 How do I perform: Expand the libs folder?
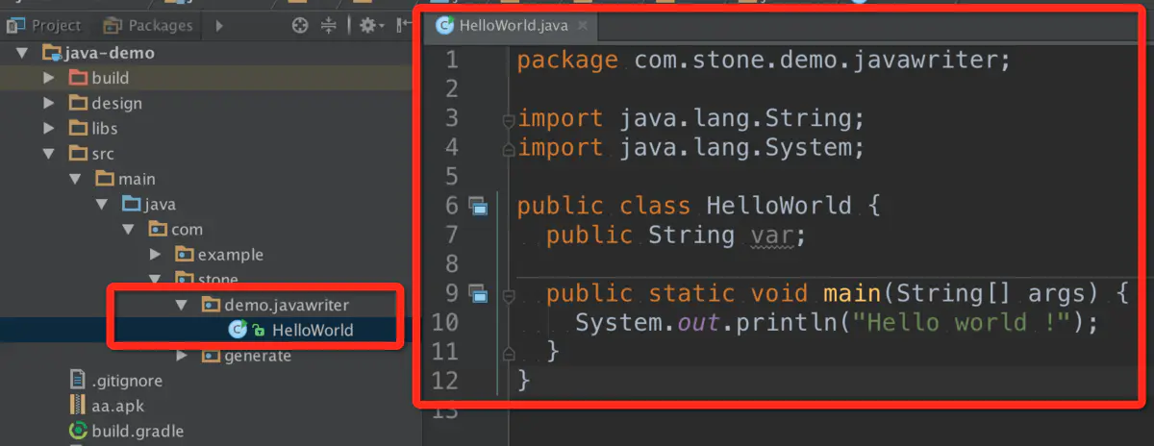click(x=49, y=128)
